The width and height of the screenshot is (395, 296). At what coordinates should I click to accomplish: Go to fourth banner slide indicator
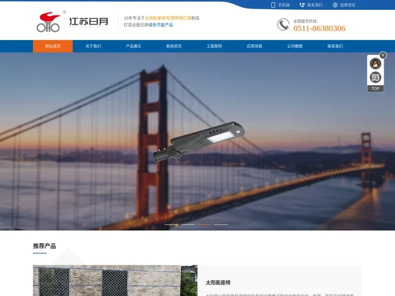pos(221,225)
